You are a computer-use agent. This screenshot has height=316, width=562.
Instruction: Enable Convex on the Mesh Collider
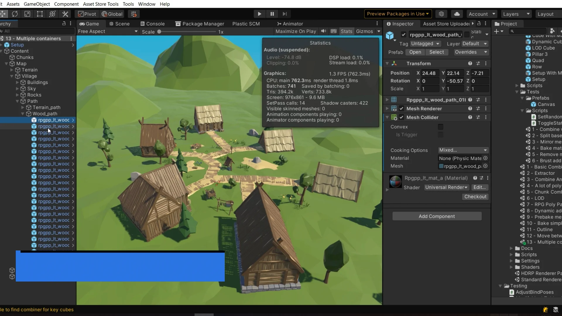point(441,127)
